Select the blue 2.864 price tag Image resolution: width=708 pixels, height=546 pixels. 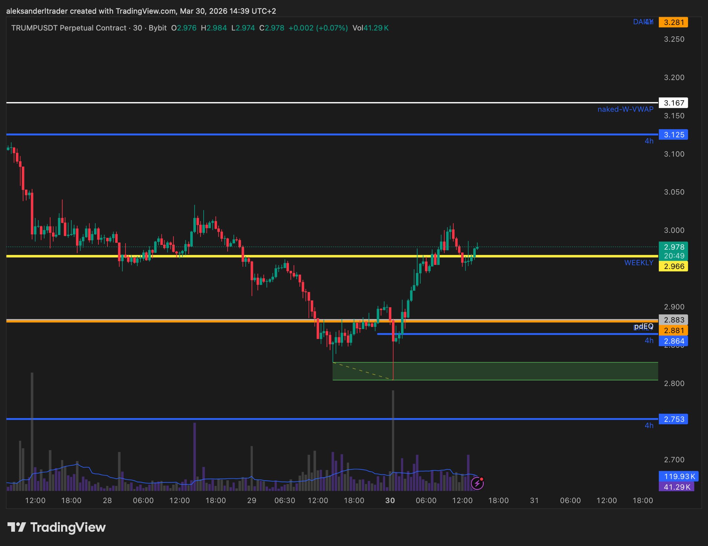[x=673, y=341]
